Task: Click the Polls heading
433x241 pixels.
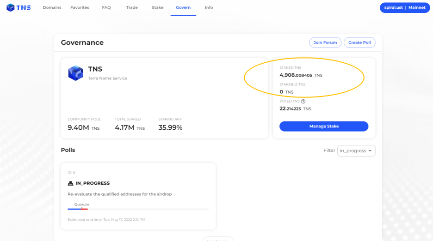Action: [68, 150]
